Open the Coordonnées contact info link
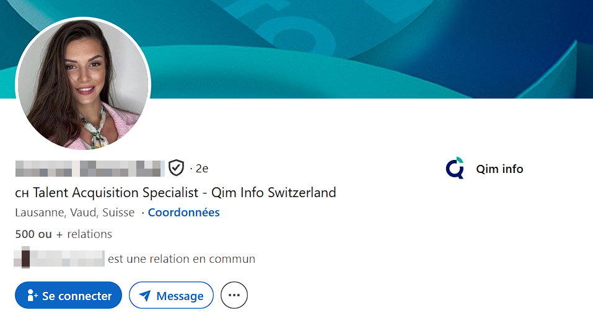 point(183,213)
